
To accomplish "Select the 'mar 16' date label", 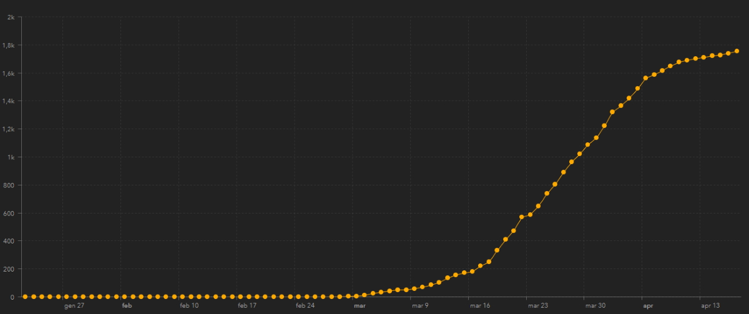I will coord(480,306).
